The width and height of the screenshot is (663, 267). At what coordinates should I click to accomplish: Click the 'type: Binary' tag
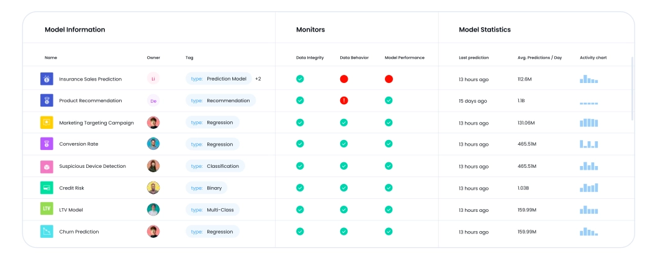(x=206, y=188)
